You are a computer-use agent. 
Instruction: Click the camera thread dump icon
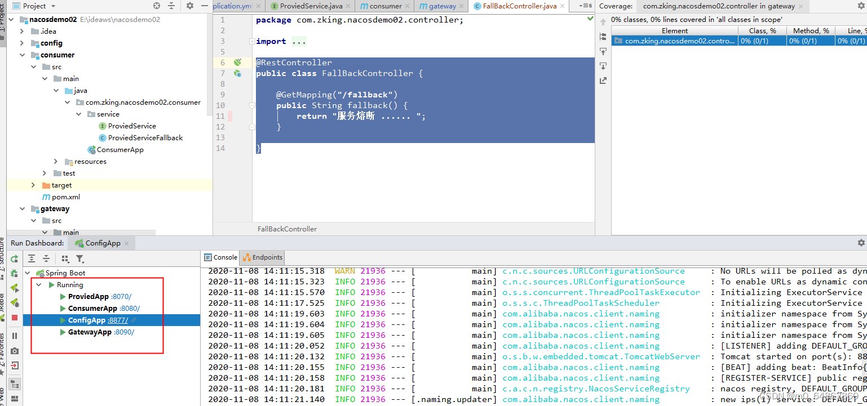pyautogui.click(x=15, y=351)
